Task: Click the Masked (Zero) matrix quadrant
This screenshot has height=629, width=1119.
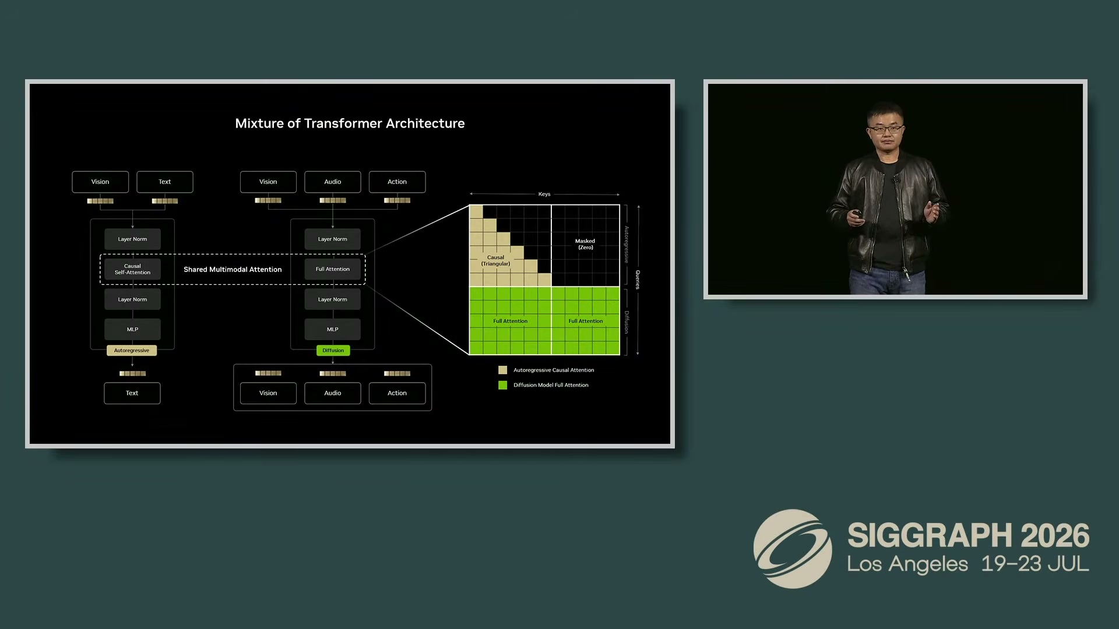Action: pos(585,245)
